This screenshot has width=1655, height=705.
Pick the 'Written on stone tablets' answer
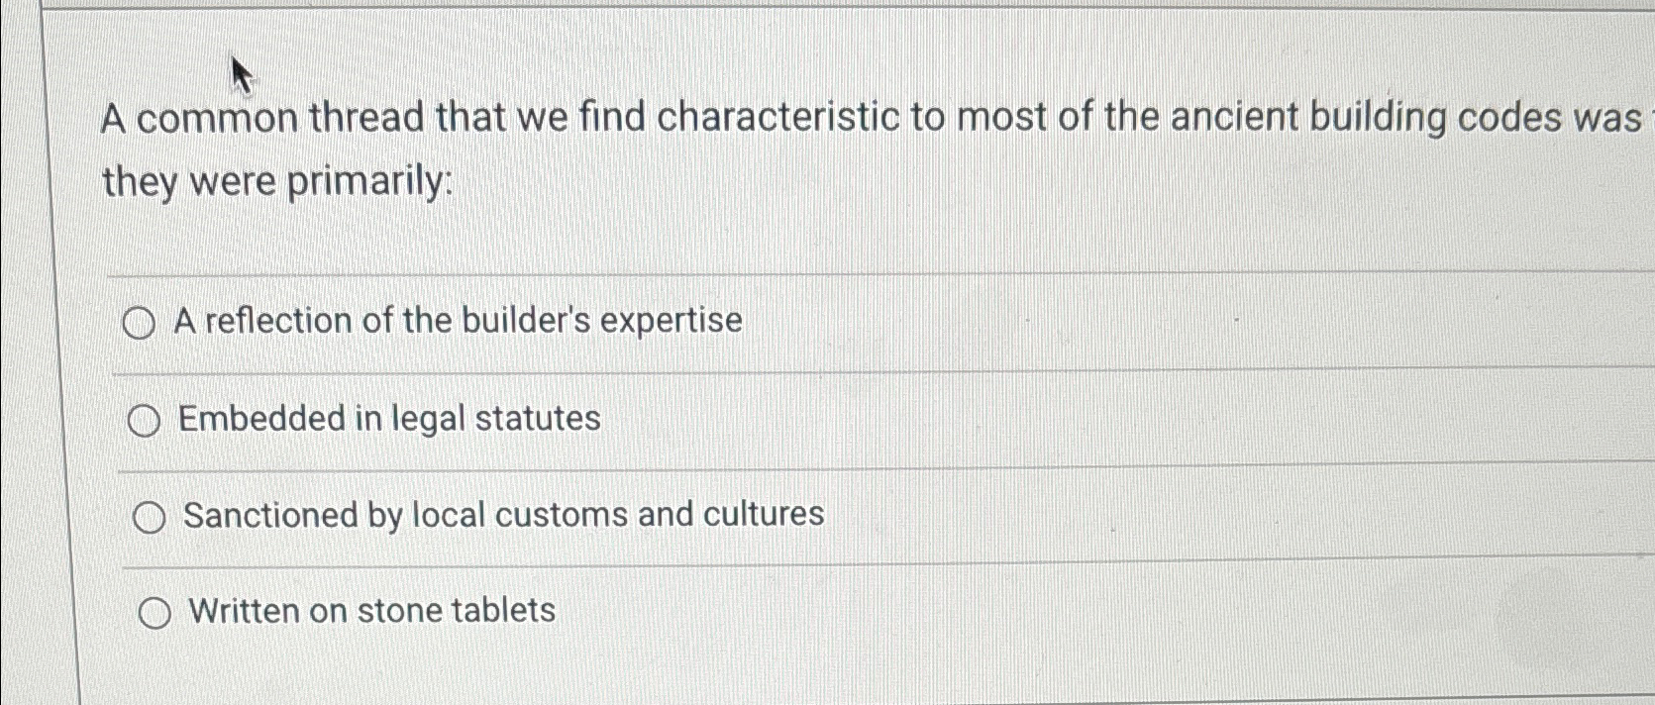coord(154,613)
